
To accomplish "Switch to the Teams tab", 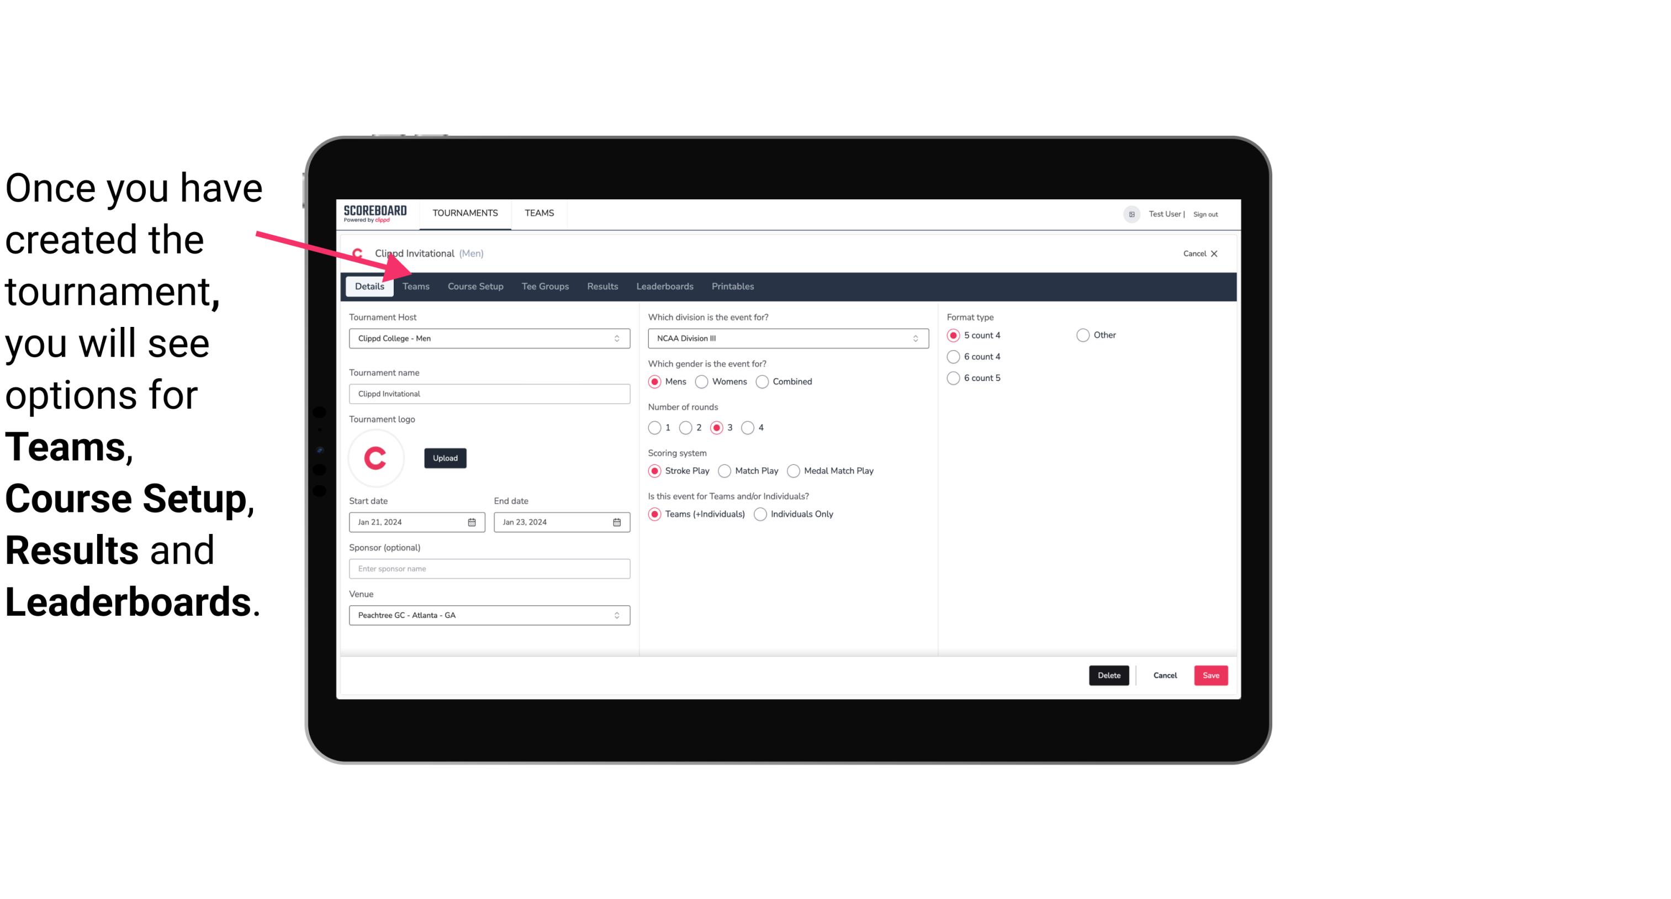I will (x=416, y=285).
